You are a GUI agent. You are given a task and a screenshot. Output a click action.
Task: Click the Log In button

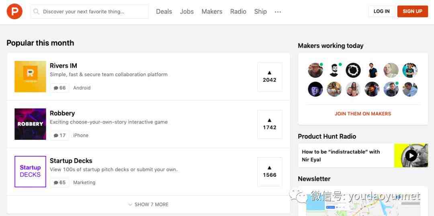381,11
